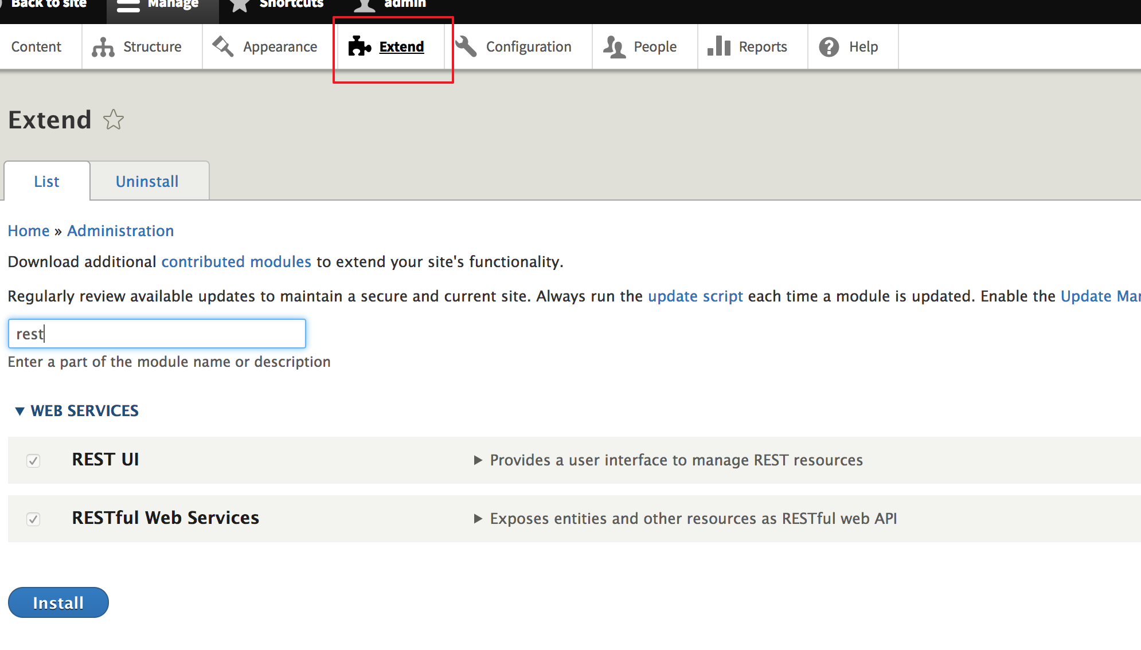
Task: Open the Content menu item
Action: point(36,47)
